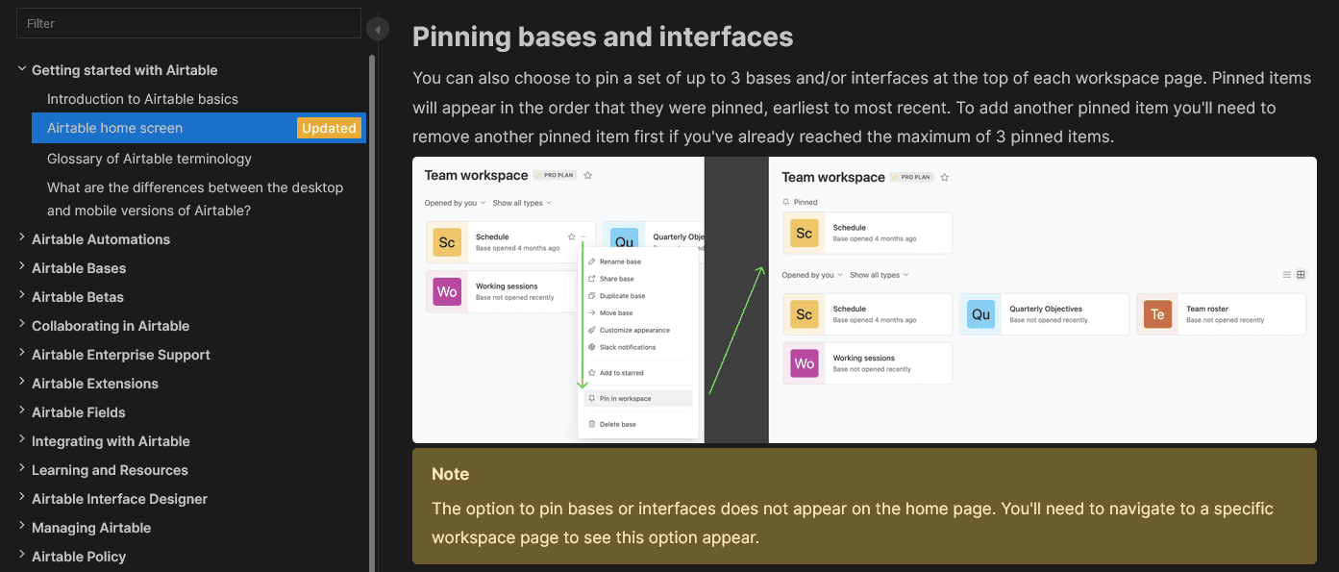Collapse Getting started with Airtable section
This screenshot has width=1339, height=572.
click(22, 69)
